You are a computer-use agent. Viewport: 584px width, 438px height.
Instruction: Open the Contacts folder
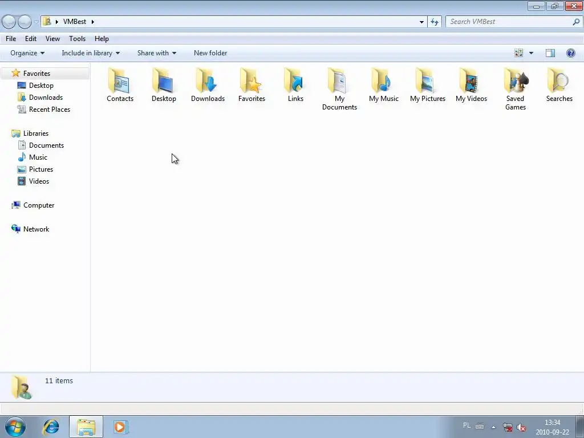click(120, 85)
